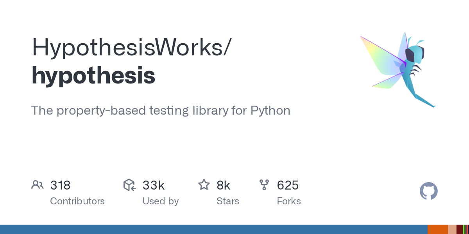Click the Forks label

tap(289, 201)
